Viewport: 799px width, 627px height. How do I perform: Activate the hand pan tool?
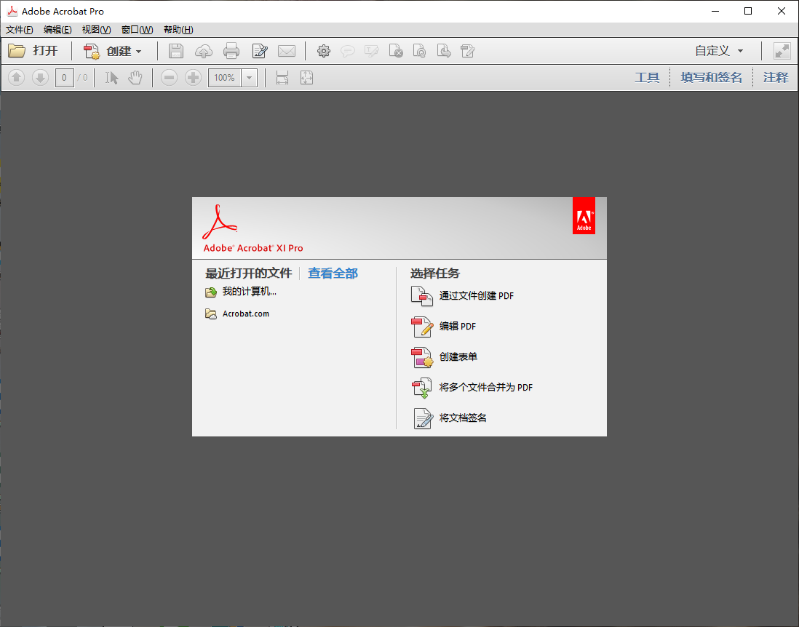tap(135, 77)
